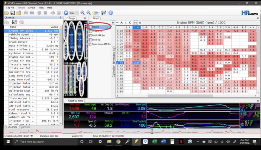Select the Engine RPM (SAE) channel row
This screenshot has width=261, height=150.
pyautogui.click(x=32, y=31)
